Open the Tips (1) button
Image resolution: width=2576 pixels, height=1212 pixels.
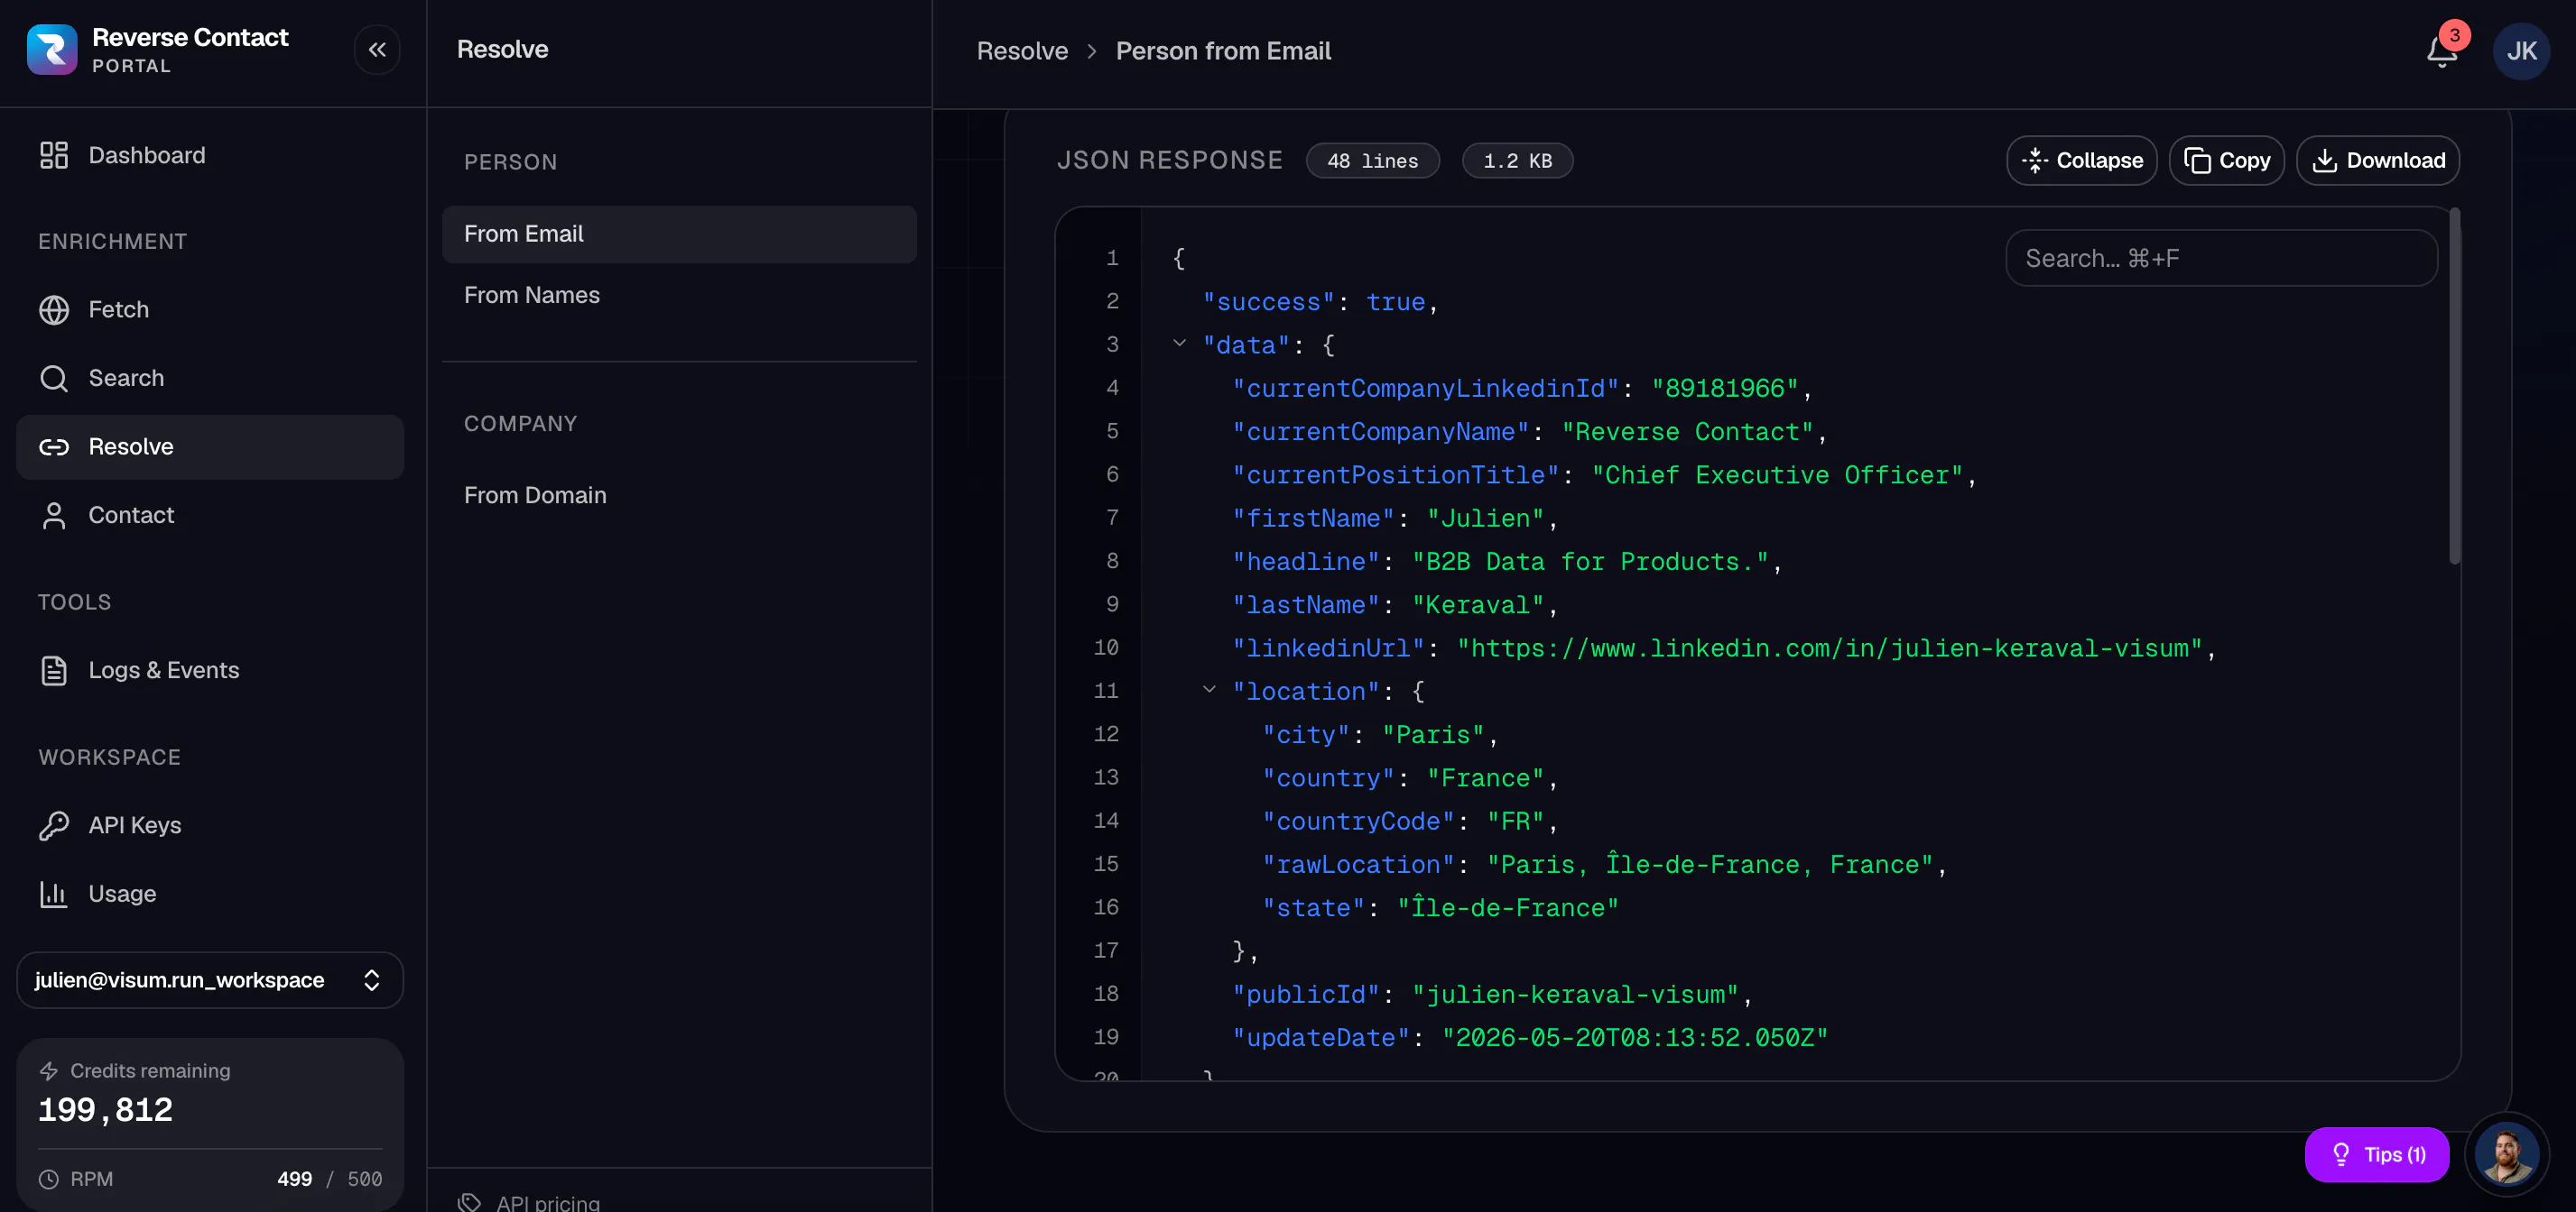(2377, 1155)
